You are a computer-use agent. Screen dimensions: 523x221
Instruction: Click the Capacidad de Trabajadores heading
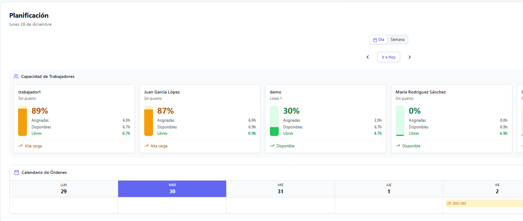point(48,77)
